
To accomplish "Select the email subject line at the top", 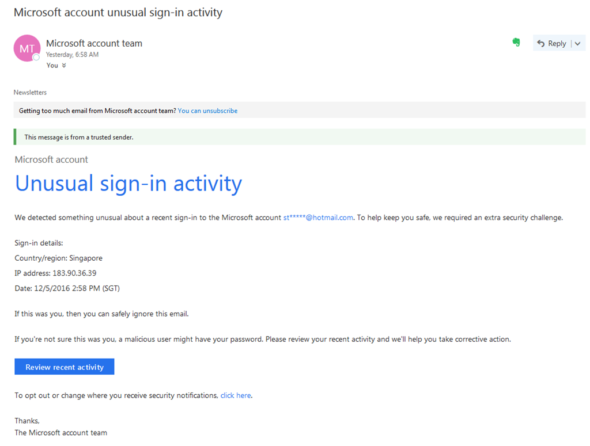I will 118,12.
